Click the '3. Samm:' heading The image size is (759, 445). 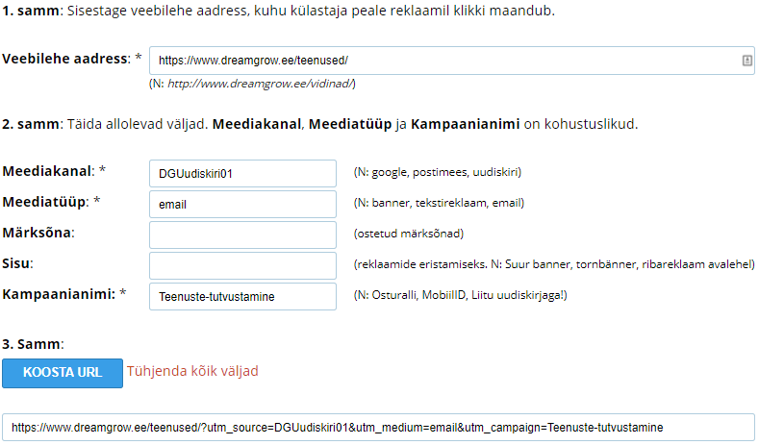[x=33, y=344]
